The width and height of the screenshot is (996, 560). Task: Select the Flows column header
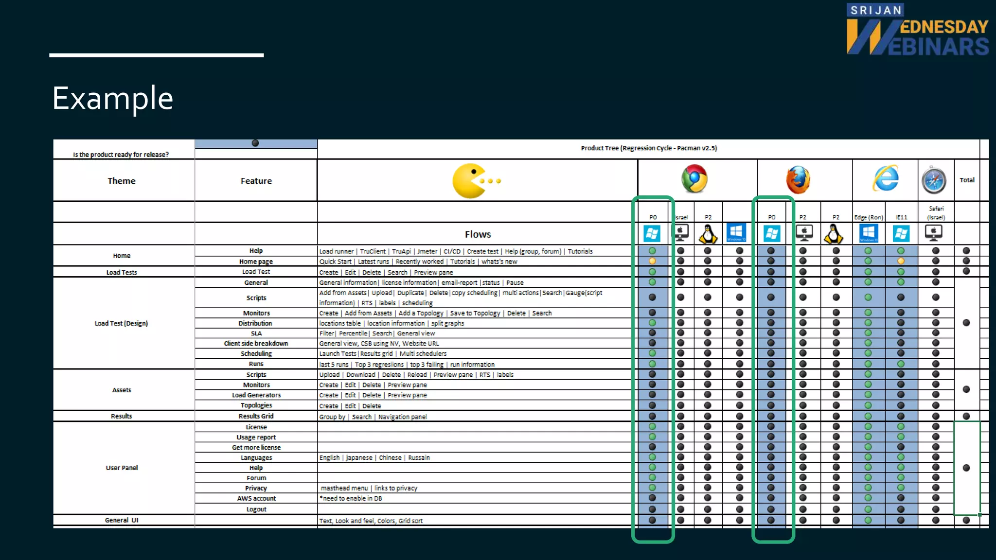click(x=478, y=234)
